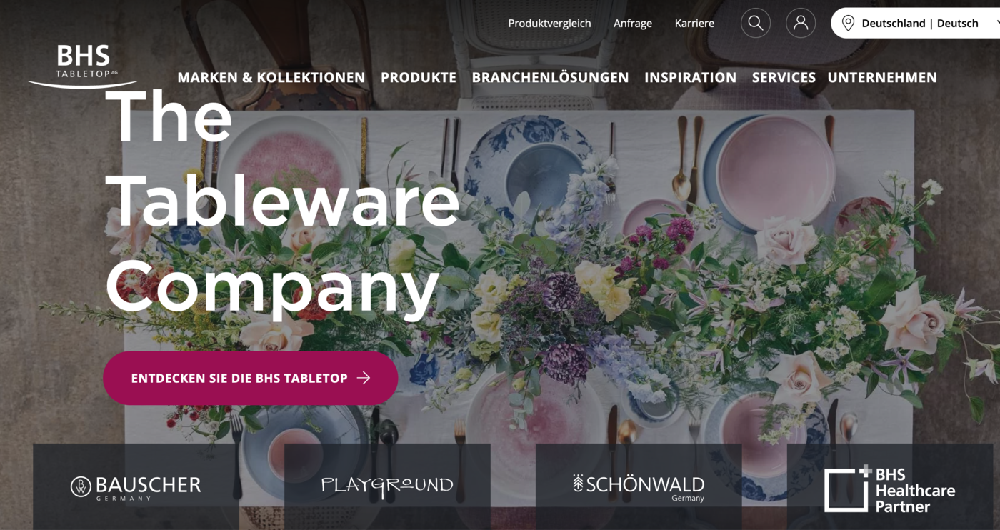The width and height of the screenshot is (1000, 530).
Task: Click the BHS Tabletop logo
Action: (83, 66)
